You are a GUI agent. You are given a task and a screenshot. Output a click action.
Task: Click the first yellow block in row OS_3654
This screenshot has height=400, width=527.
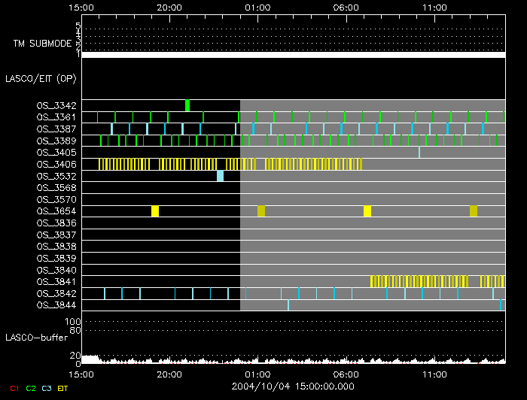tap(155, 211)
